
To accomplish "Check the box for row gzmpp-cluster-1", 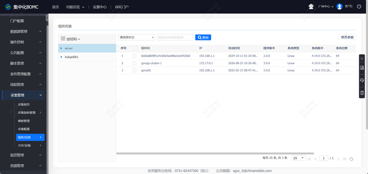I will pos(134,63).
